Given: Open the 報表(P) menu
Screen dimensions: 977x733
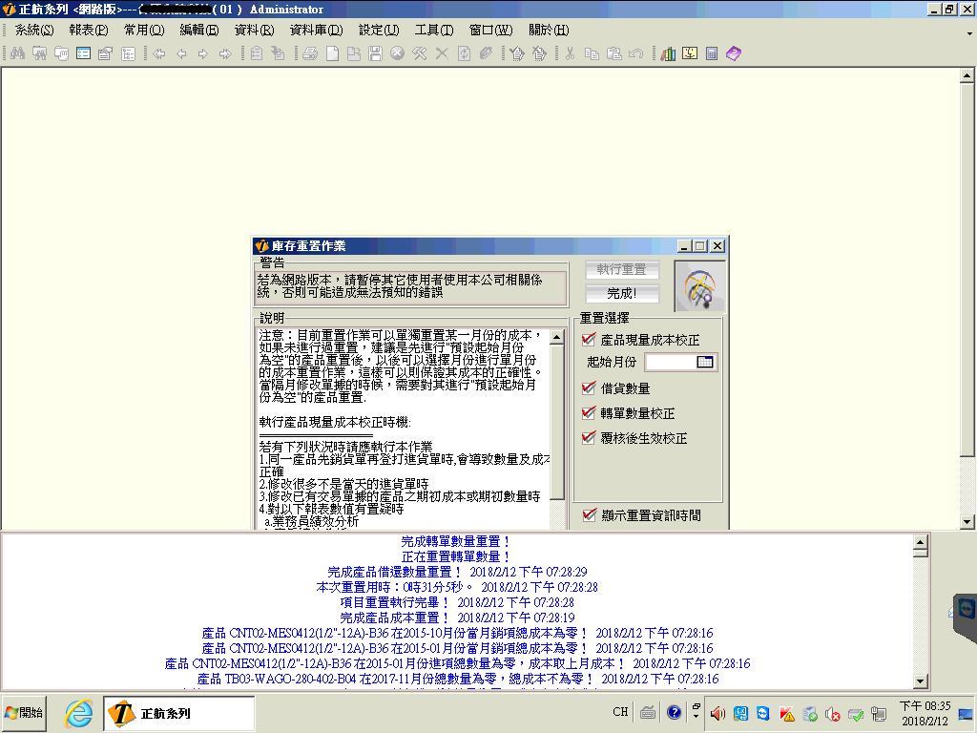Looking at the screenshot, I should pyautogui.click(x=89, y=30).
